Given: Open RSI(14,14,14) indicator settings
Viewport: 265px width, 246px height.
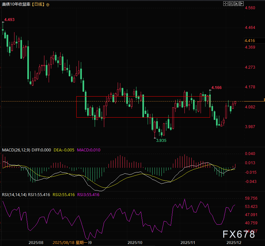Looking at the screenshot, I should click(14, 194).
